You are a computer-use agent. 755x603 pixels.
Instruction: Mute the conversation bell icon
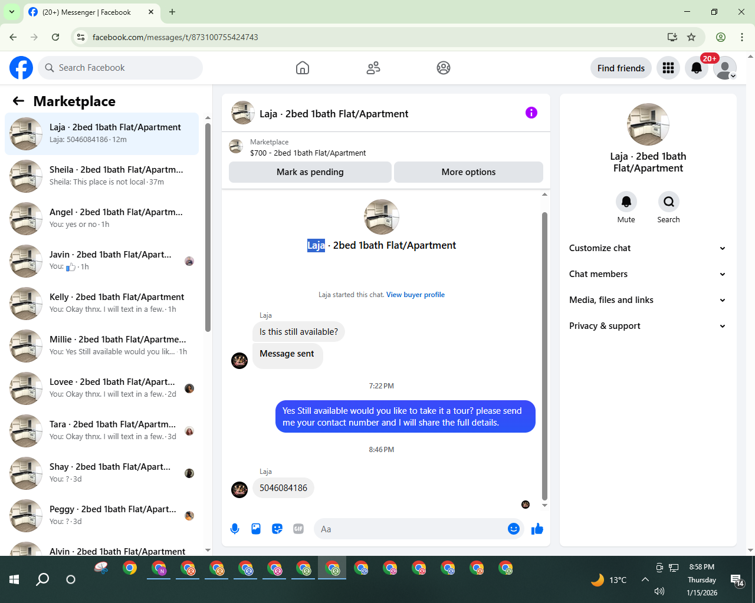point(626,202)
